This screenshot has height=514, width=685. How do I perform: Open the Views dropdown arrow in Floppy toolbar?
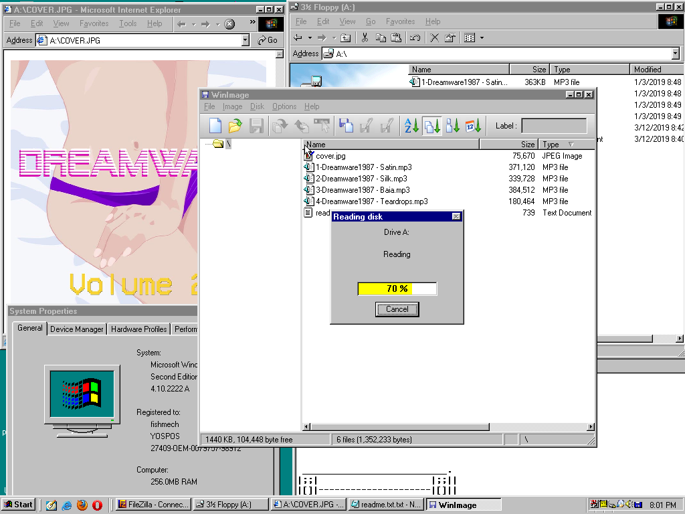click(x=482, y=38)
